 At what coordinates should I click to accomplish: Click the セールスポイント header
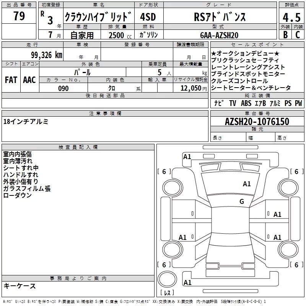(257, 45)
